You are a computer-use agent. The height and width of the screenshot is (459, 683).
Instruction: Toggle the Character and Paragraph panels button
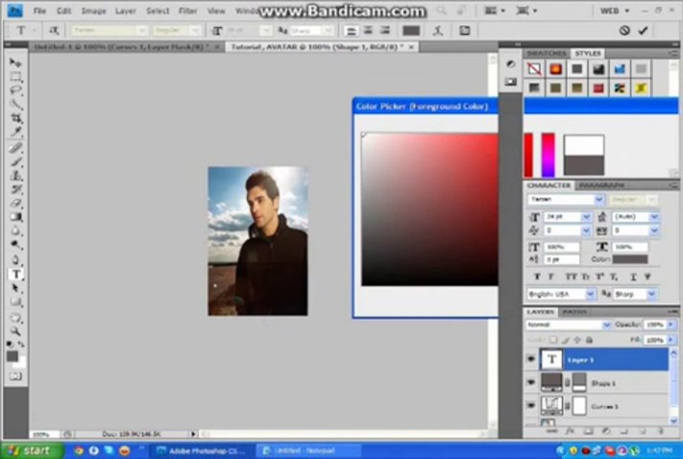[465, 31]
